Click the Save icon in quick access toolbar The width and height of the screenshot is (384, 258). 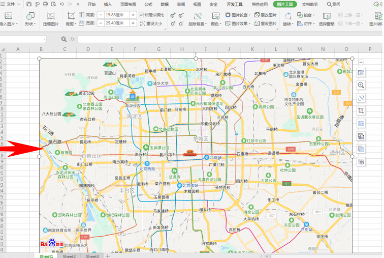tap(29, 4)
